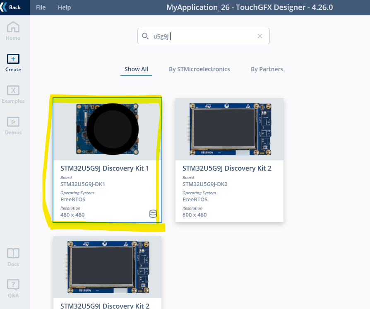Viewport: 370px width, 309px height.
Task: Switch to the Show All tab
Action: pyautogui.click(x=136, y=69)
